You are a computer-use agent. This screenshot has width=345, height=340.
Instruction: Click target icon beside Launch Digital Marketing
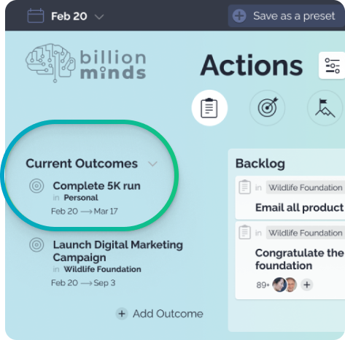[x=36, y=244]
